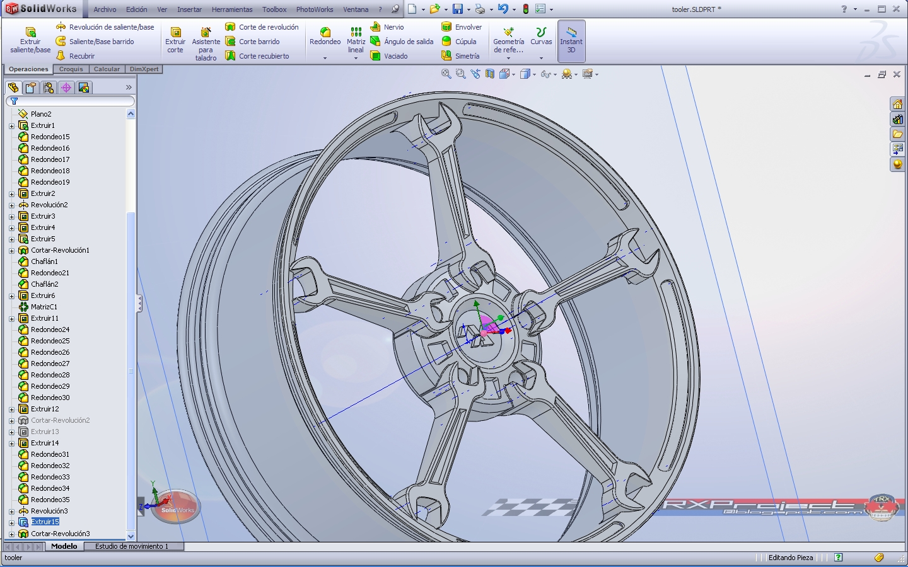The width and height of the screenshot is (908, 567).
Task: Open SolidWorks Resources home task pane
Action: click(897, 104)
